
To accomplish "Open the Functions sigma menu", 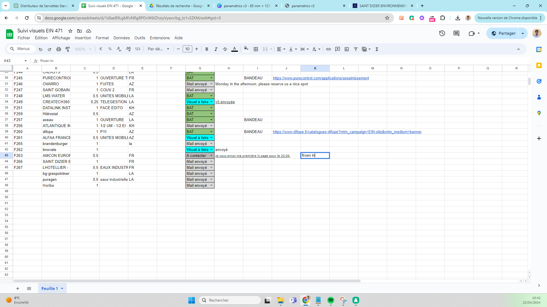I will tap(377, 49).
